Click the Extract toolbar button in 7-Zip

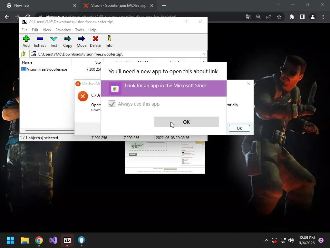pos(40,41)
